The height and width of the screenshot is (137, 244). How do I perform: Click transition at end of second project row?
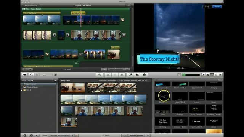click(x=124, y=35)
